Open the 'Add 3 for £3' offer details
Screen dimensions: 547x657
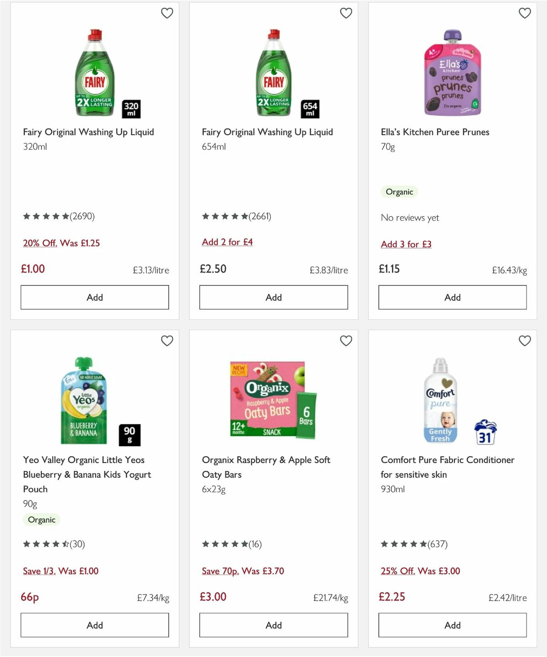(x=406, y=244)
